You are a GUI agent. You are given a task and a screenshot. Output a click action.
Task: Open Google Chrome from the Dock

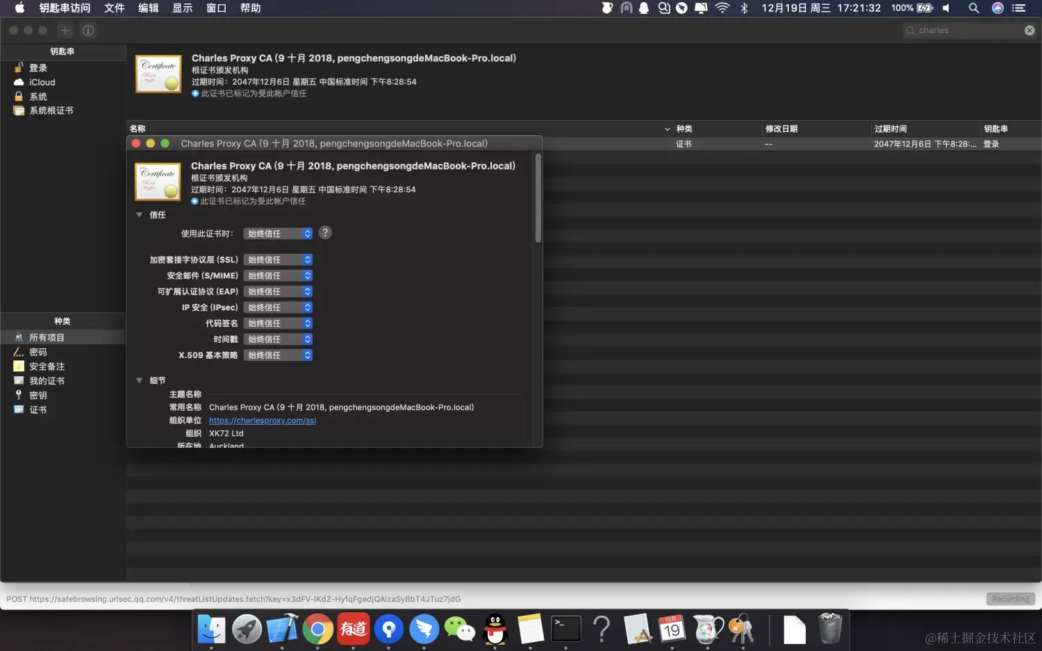tap(317, 629)
